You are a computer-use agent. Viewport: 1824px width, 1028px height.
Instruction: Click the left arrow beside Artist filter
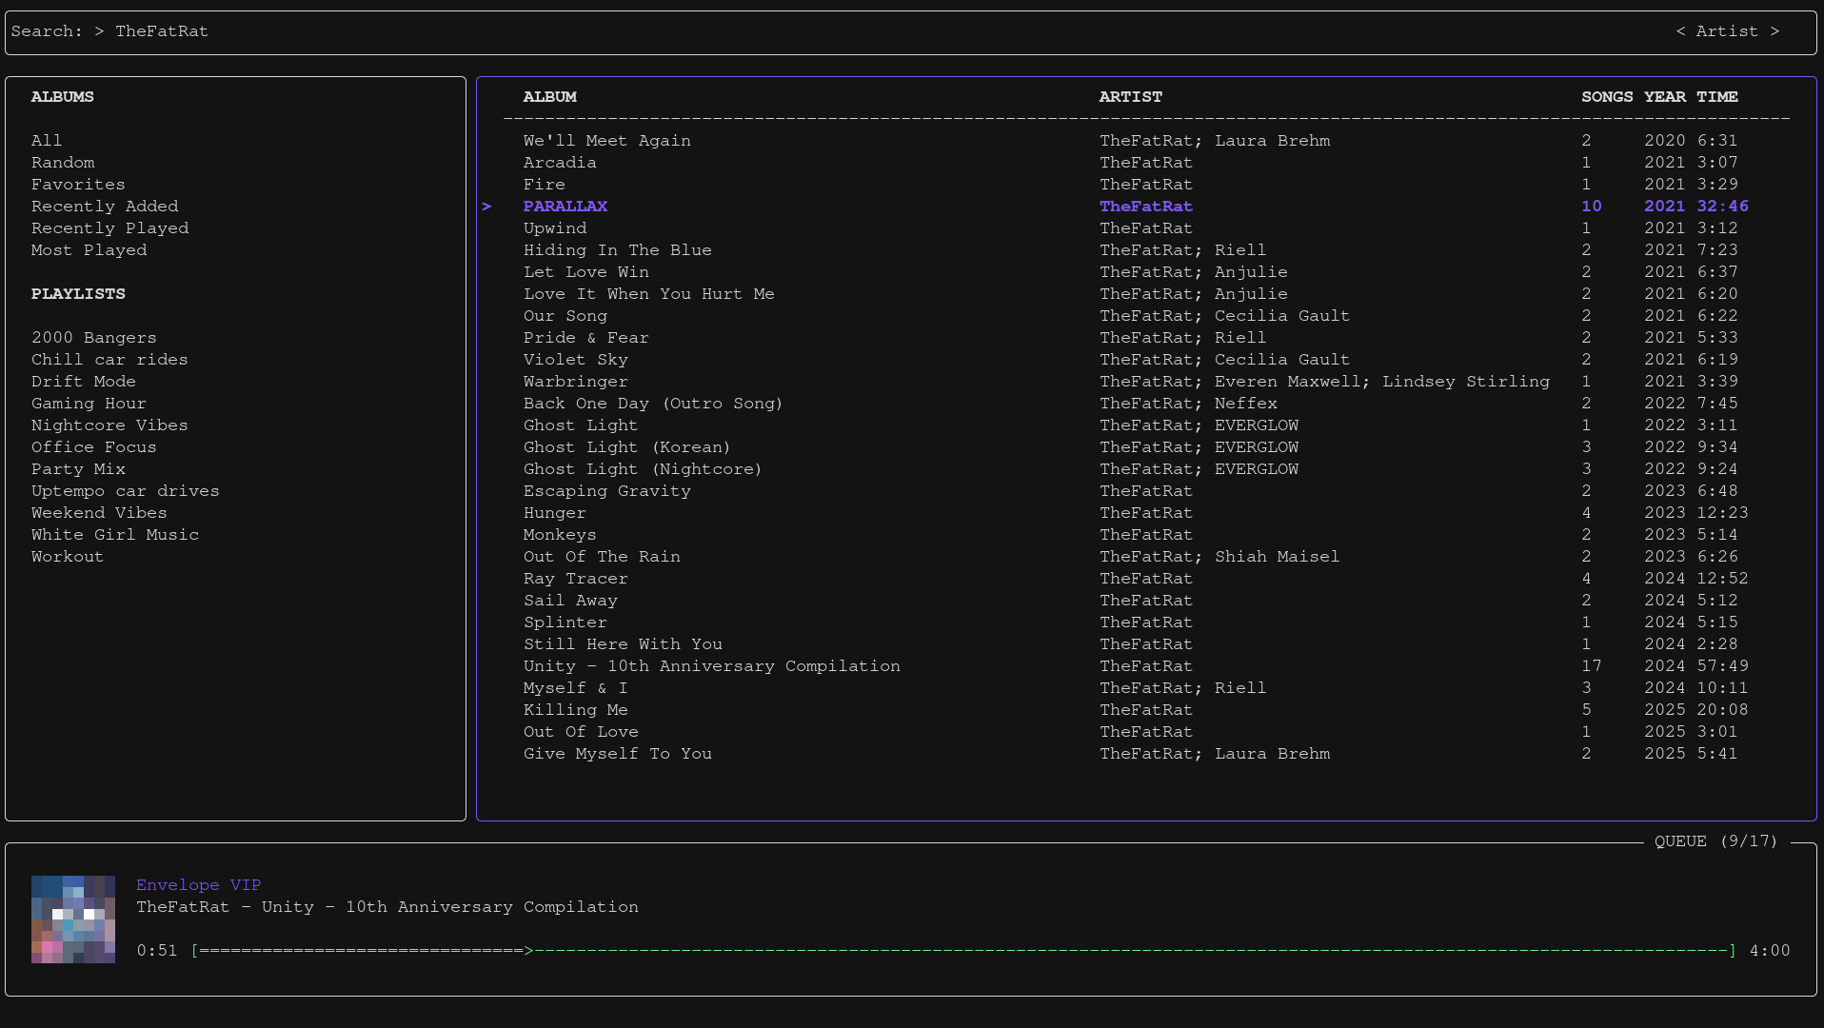click(1680, 31)
